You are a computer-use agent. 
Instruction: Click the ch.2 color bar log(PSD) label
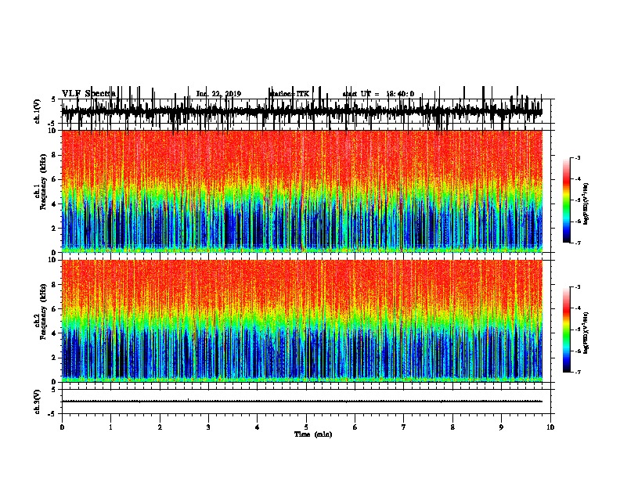[x=586, y=333]
